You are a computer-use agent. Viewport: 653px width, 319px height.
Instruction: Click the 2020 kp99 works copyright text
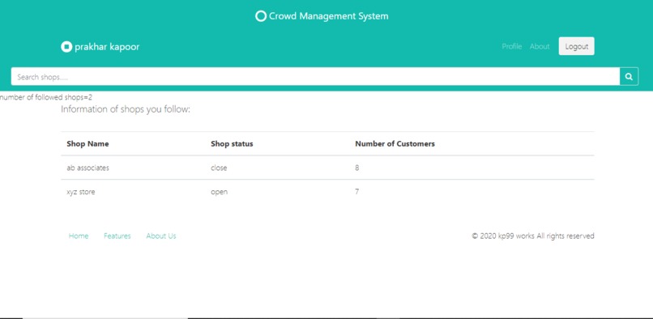pyautogui.click(x=533, y=236)
